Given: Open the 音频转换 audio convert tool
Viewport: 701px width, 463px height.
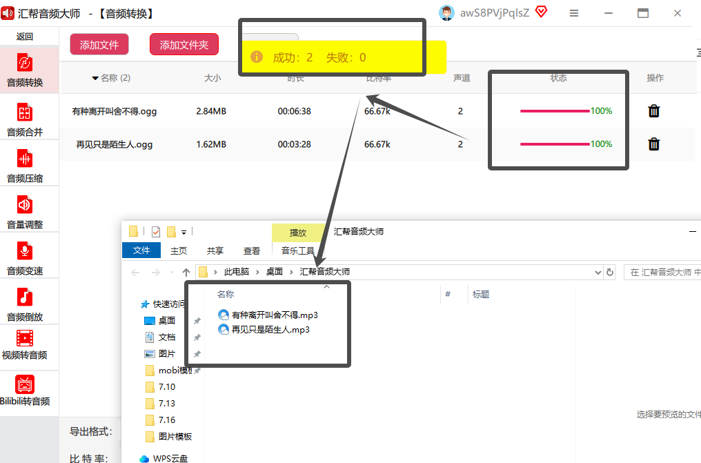Looking at the screenshot, I should coord(25,70).
